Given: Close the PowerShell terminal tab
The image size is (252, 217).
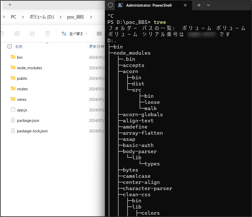Looking at the screenshot, I should click(x=185, y=5).
